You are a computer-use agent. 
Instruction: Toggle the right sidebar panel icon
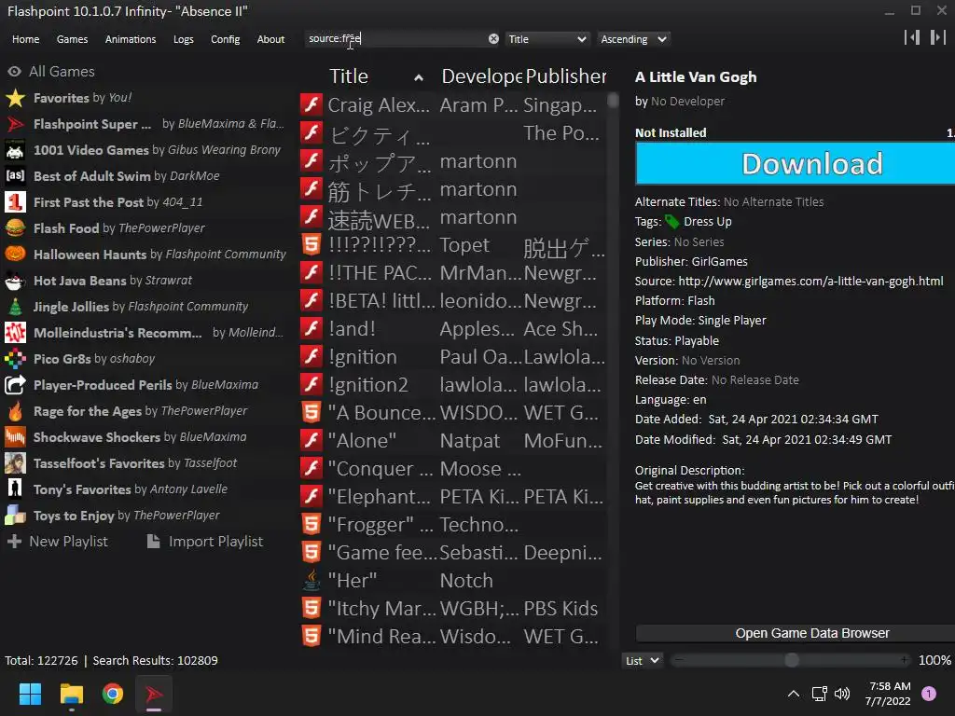pyautogui.click(x=937, y=37)
